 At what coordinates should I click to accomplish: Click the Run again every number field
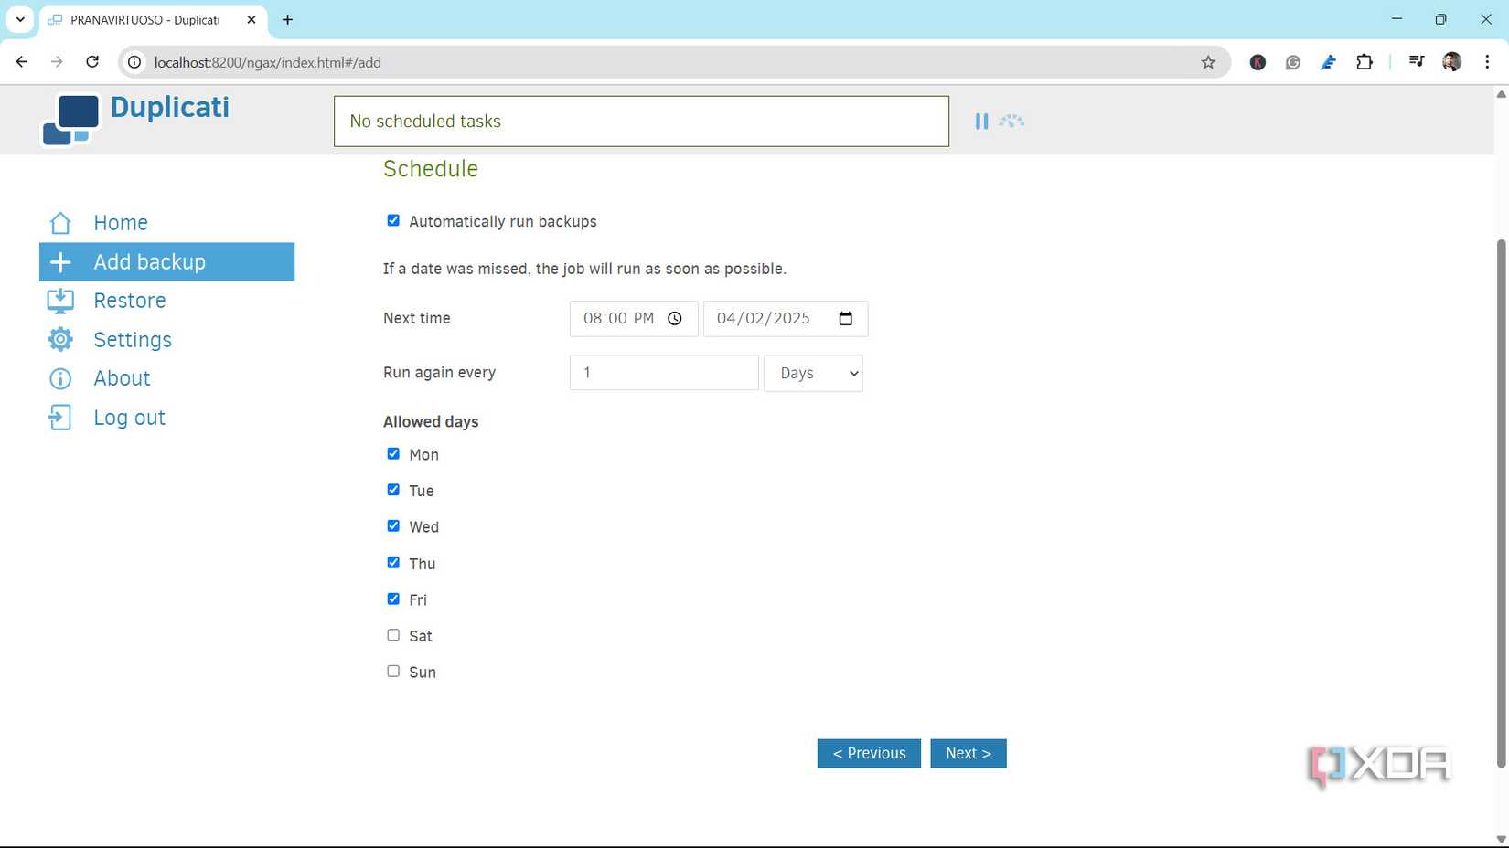[x=664, y=373]
